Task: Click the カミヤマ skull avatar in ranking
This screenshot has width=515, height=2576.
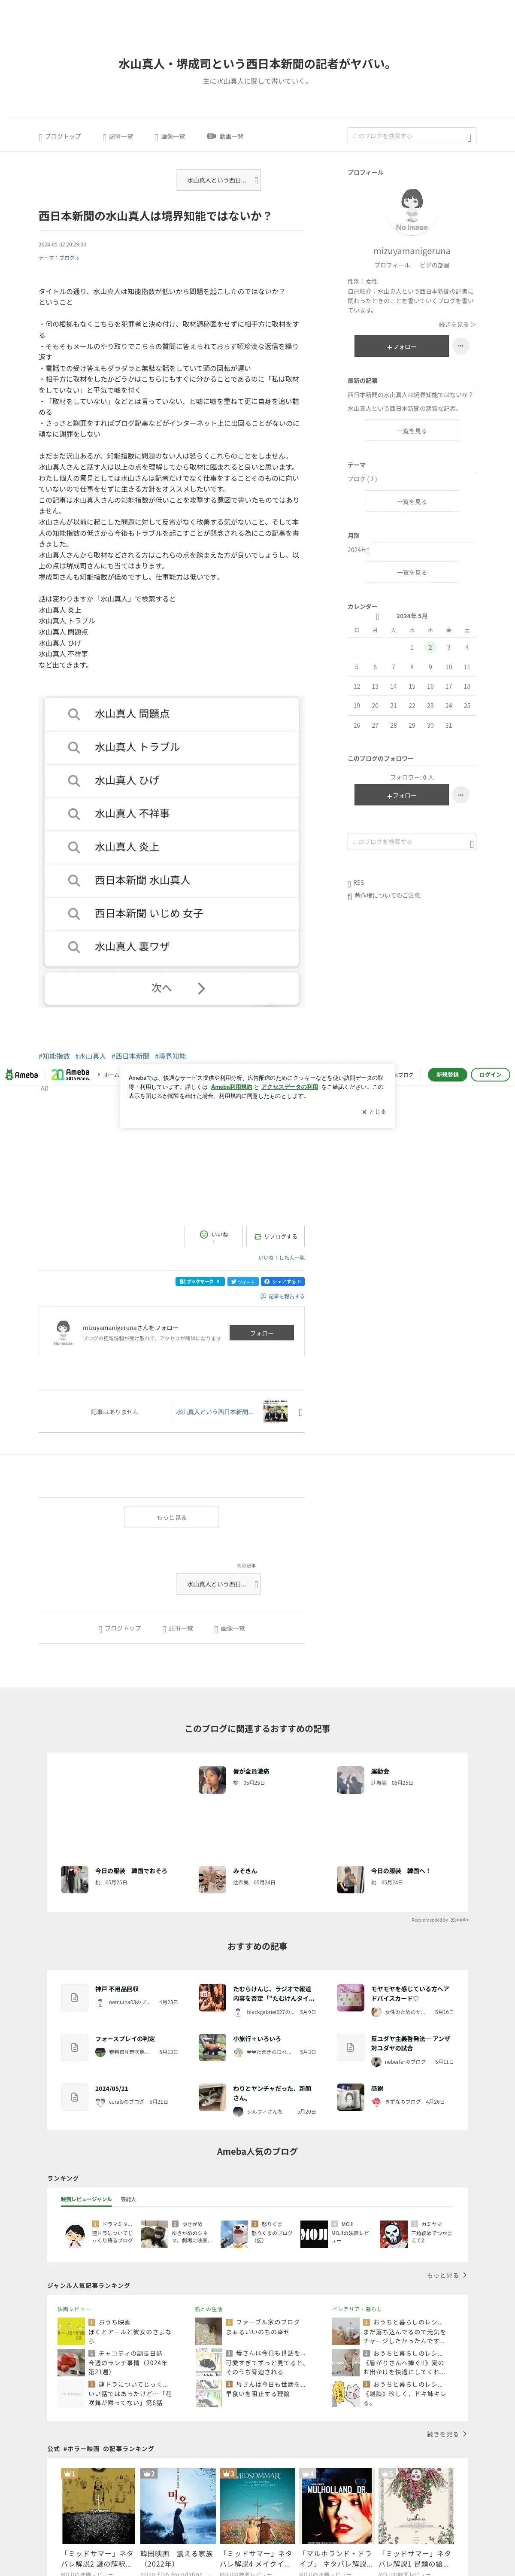Action: [x=394, y=2233]
